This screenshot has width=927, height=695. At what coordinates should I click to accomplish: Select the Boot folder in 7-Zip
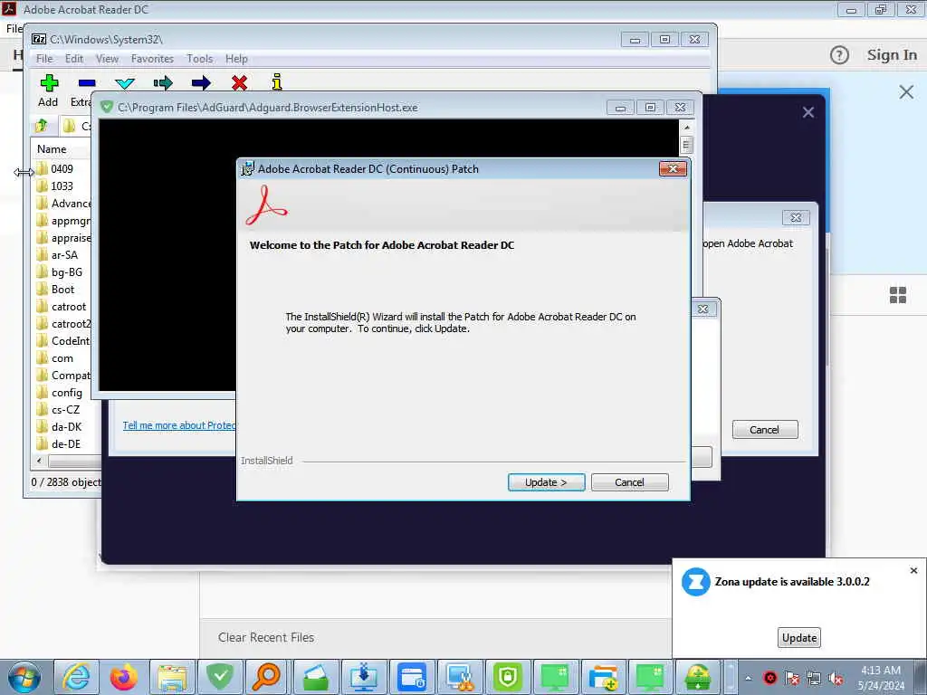click(55, 289)
